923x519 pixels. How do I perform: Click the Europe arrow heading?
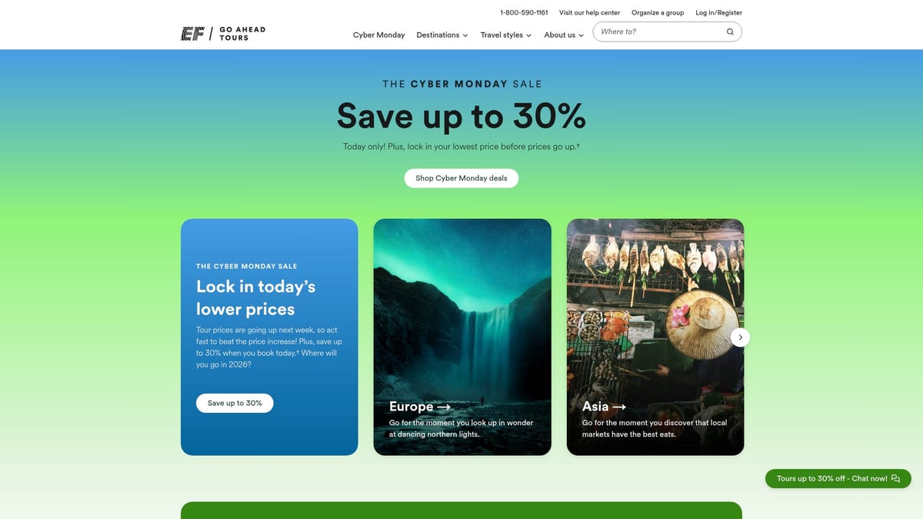420,407
